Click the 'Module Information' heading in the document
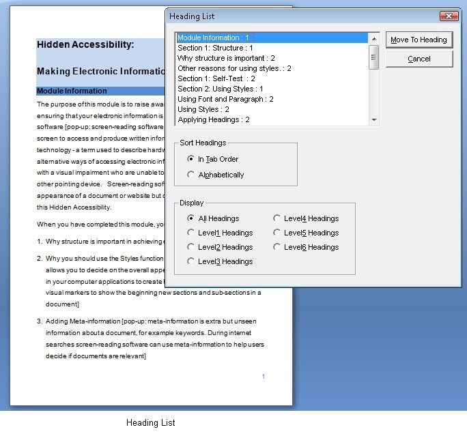The width and height of the screenshot is (467, 434). tap(72, 91)
